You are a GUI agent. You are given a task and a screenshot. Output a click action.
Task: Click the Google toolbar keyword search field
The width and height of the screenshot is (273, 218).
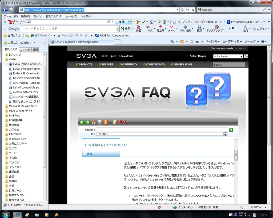tap(68, 29)
